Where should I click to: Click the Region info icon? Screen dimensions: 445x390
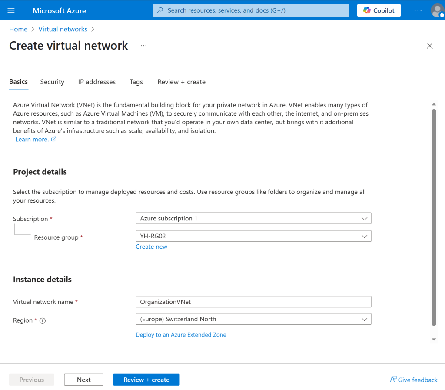tap(43, 321)
